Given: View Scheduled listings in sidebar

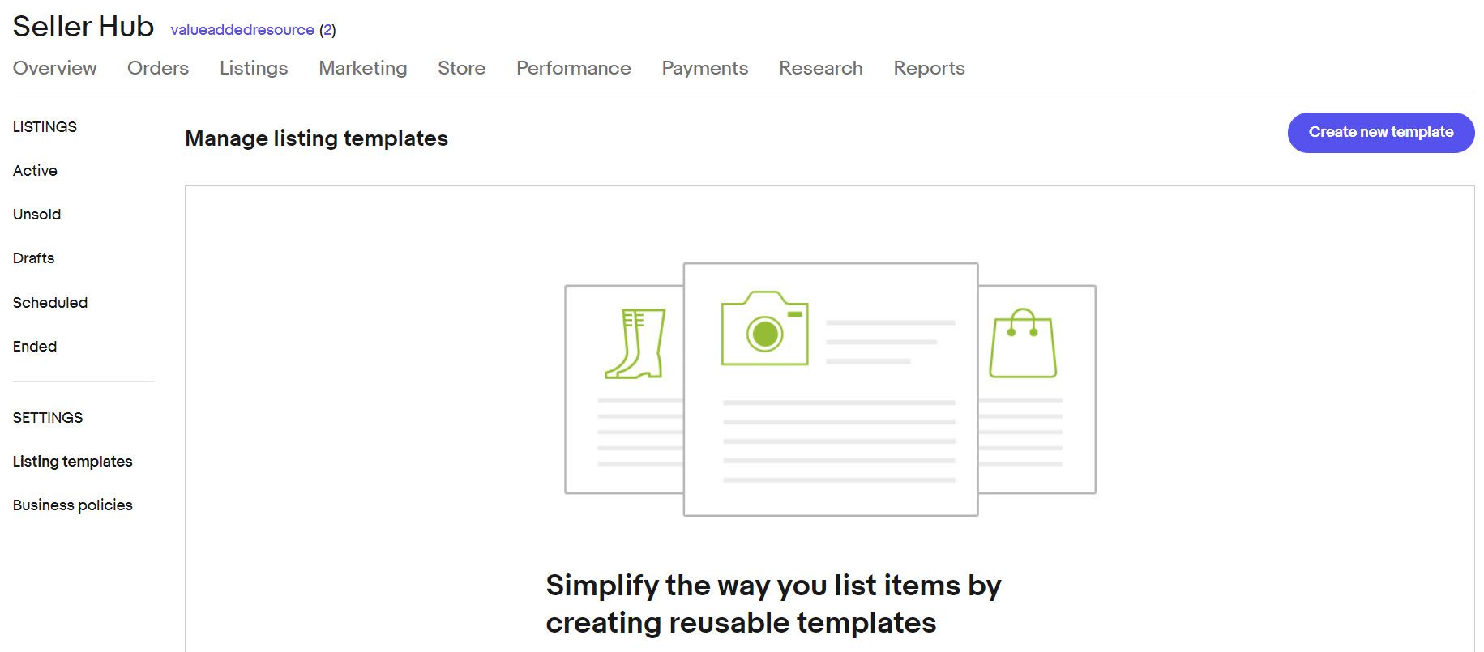Looking at the screenshot, I should point(50,303).
